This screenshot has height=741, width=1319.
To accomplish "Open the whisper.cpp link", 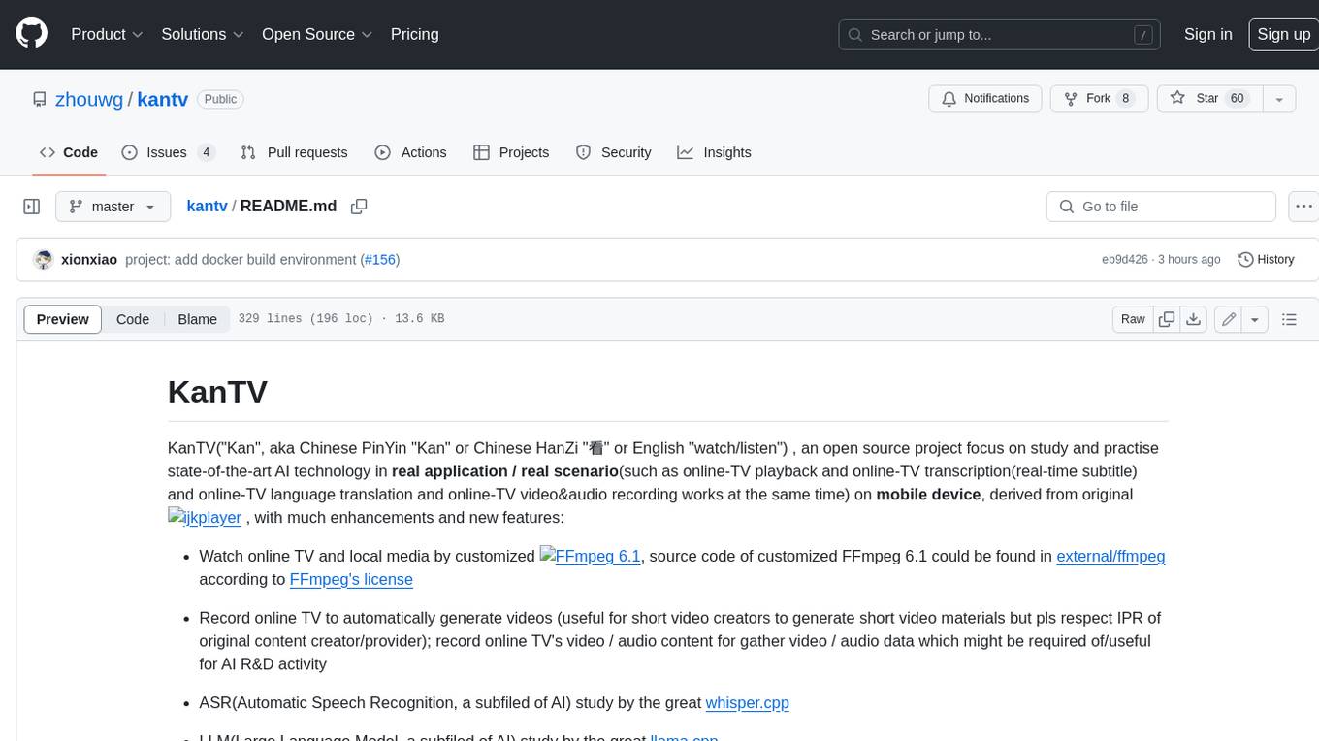I will (747, 703).
